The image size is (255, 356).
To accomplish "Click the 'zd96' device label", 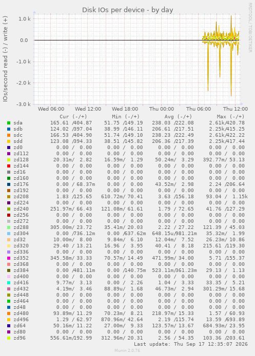I will (19, 338).
